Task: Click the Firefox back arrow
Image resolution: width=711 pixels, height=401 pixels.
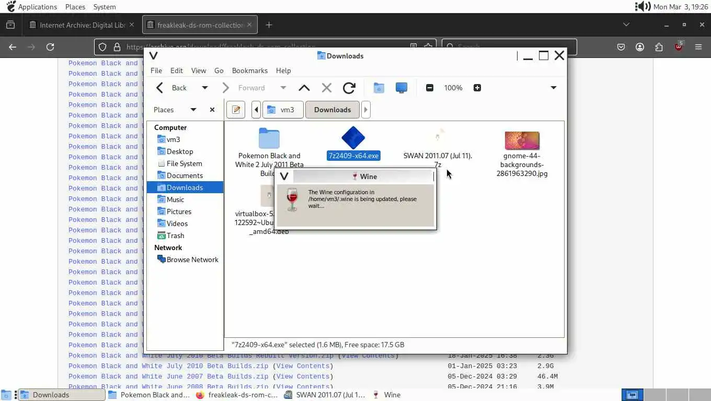Action: 13,47
